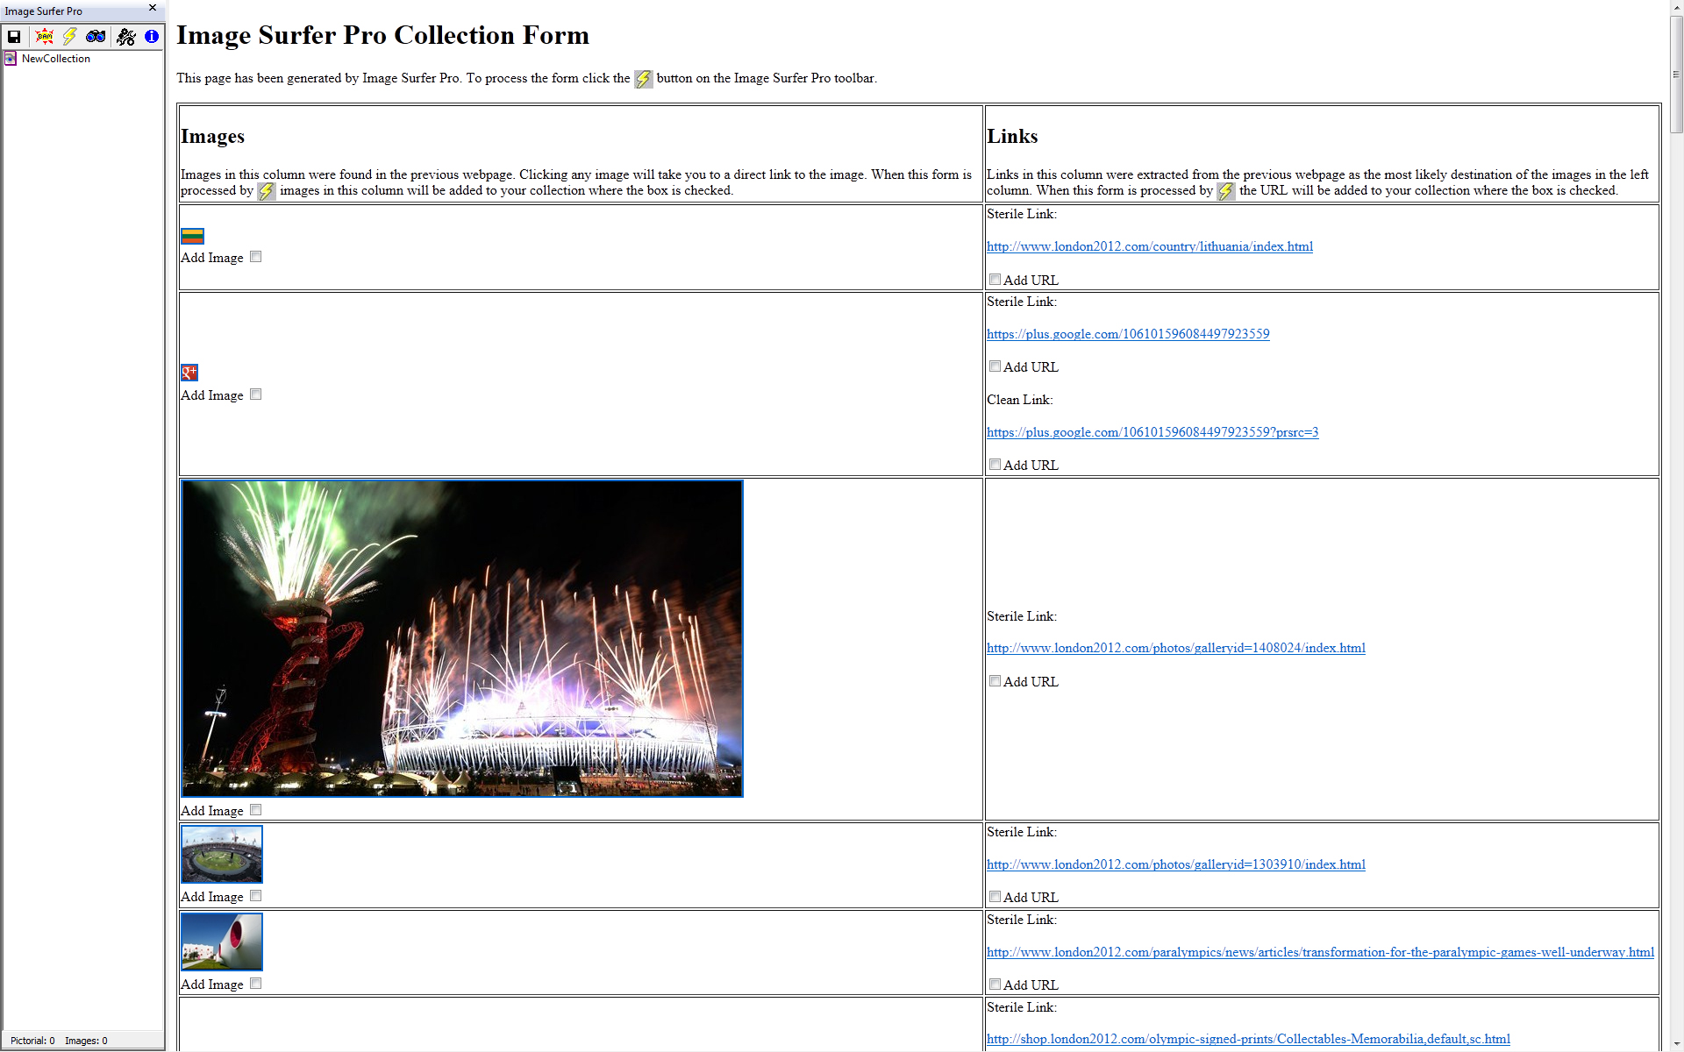Viewport: 1684px width, 1052px height.
Task: Click the fireworks stadium photo
Action: [461, 638]
